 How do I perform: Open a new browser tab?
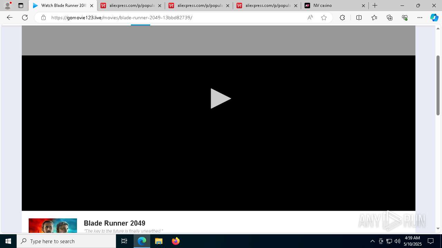click(375, 6)
